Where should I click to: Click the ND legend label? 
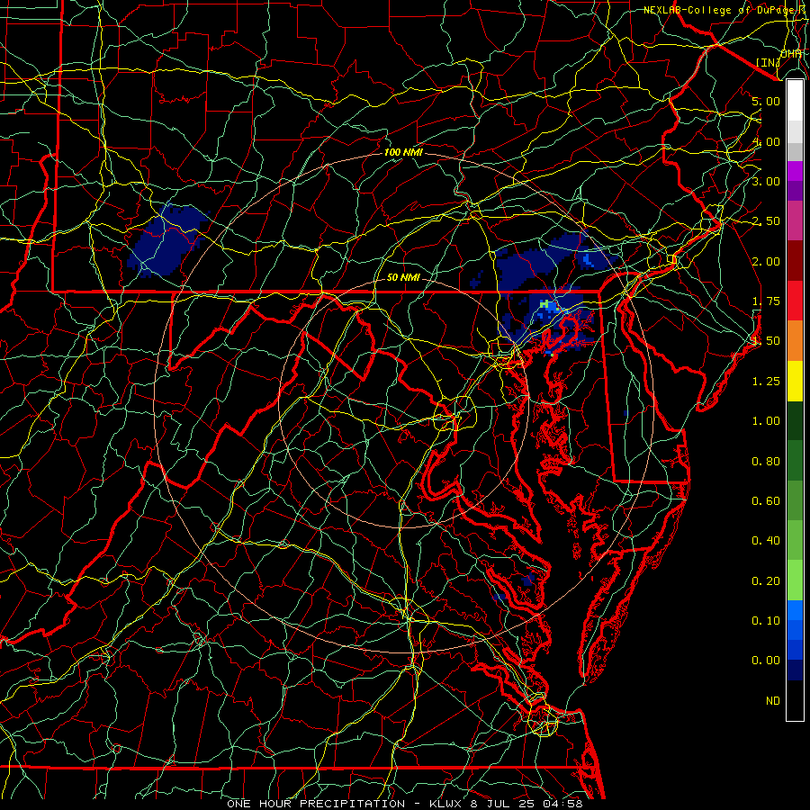[x=773, y=701]
